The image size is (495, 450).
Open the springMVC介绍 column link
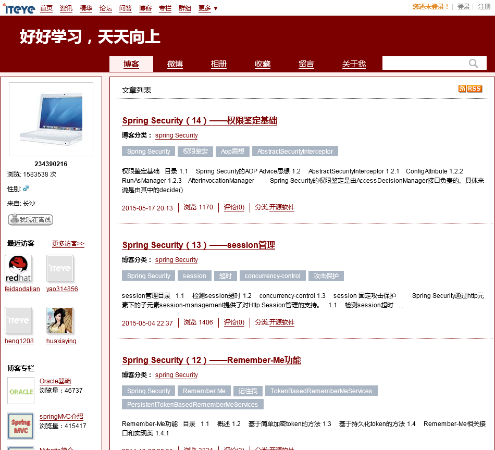coord(61,417)
